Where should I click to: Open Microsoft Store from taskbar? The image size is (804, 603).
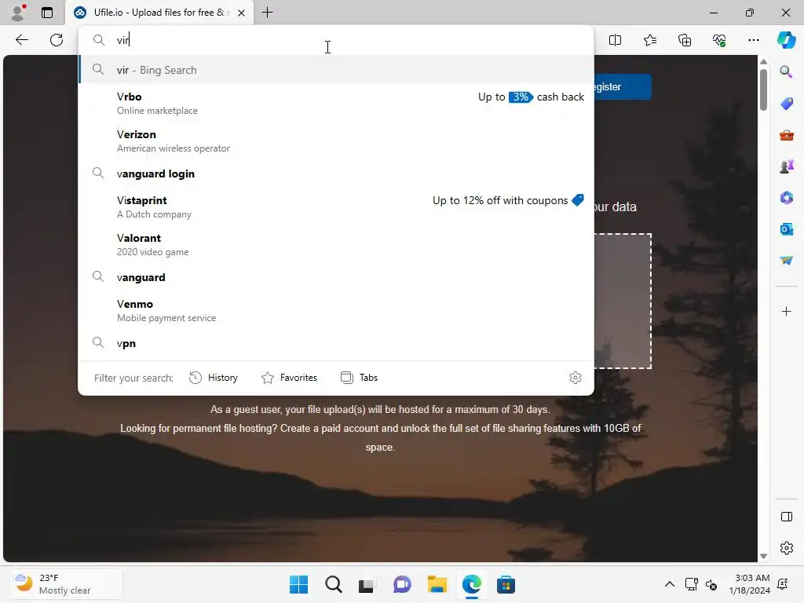(506, 584)
